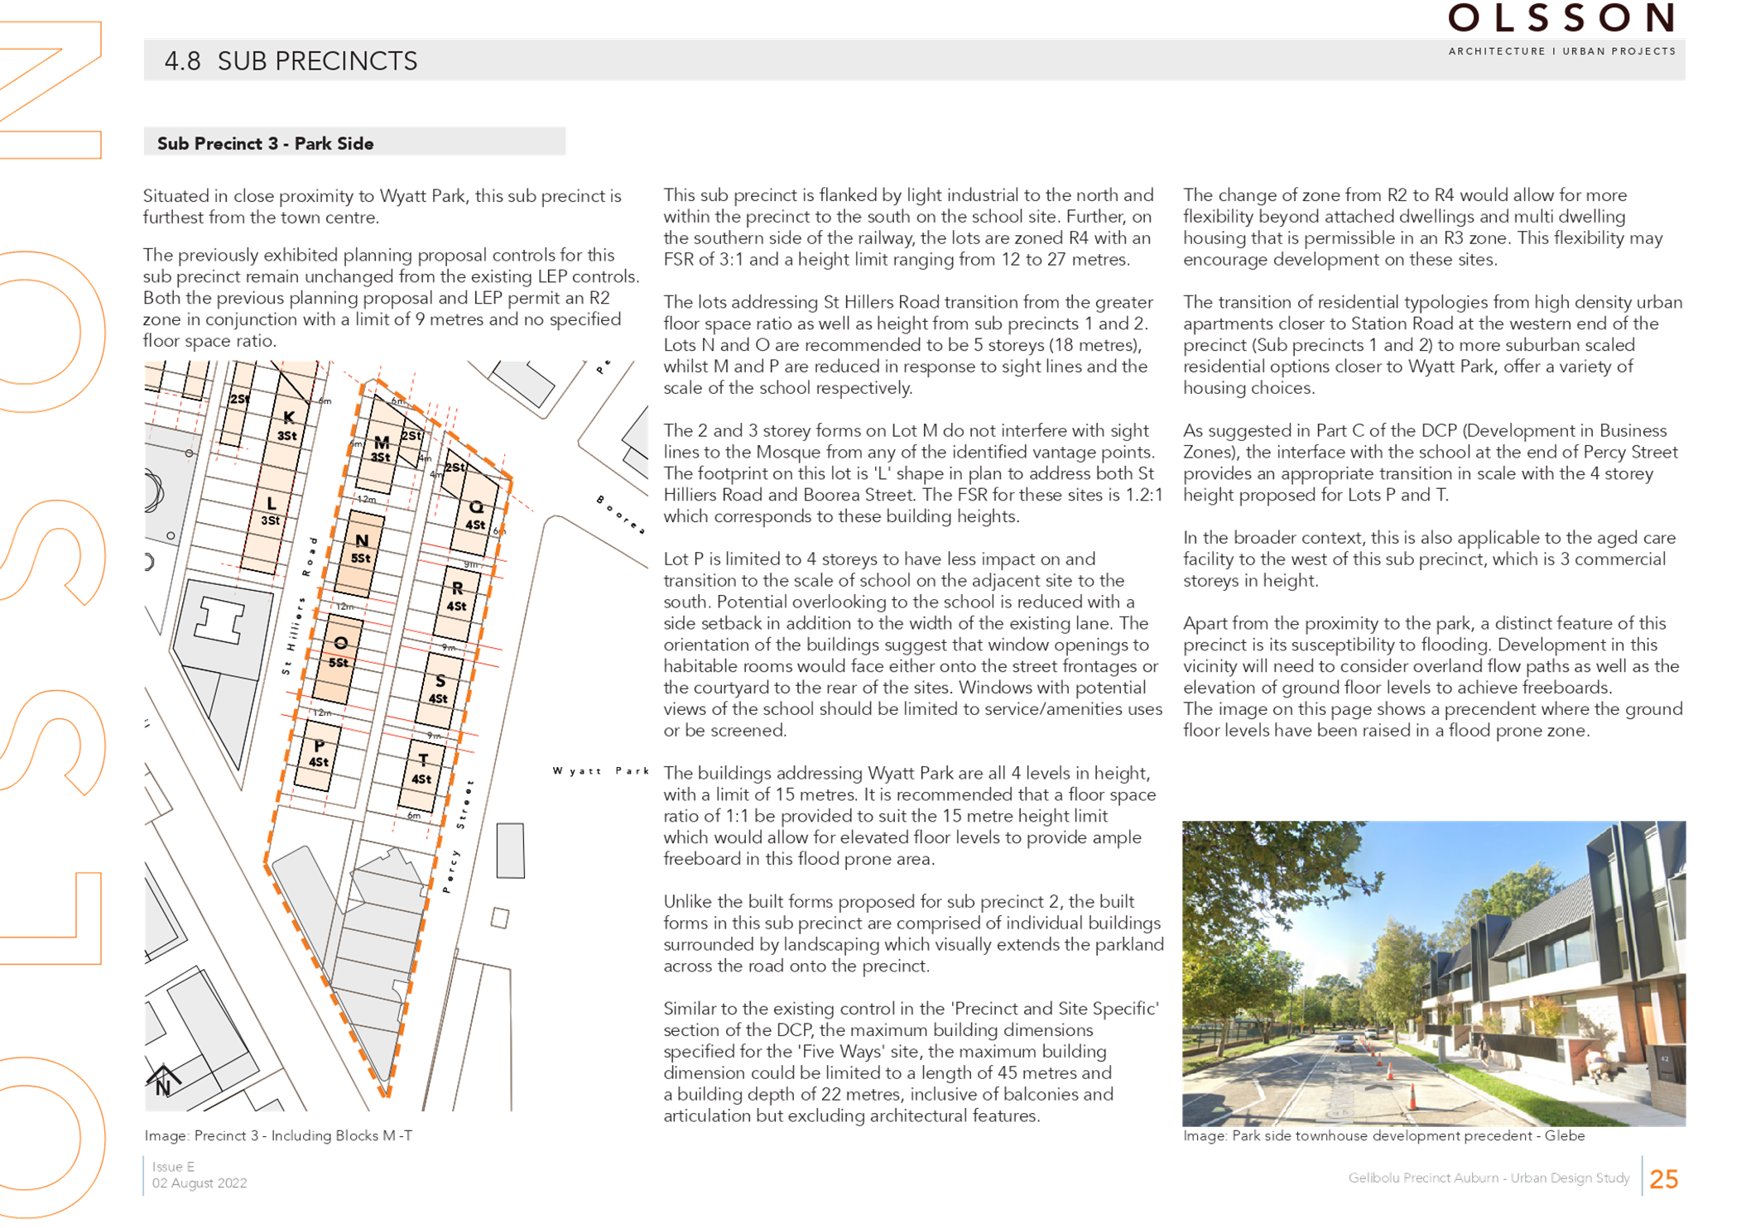Select block Q 4St on the map
This screenshot has width=1746, height=1228.
tap(475, 516)
